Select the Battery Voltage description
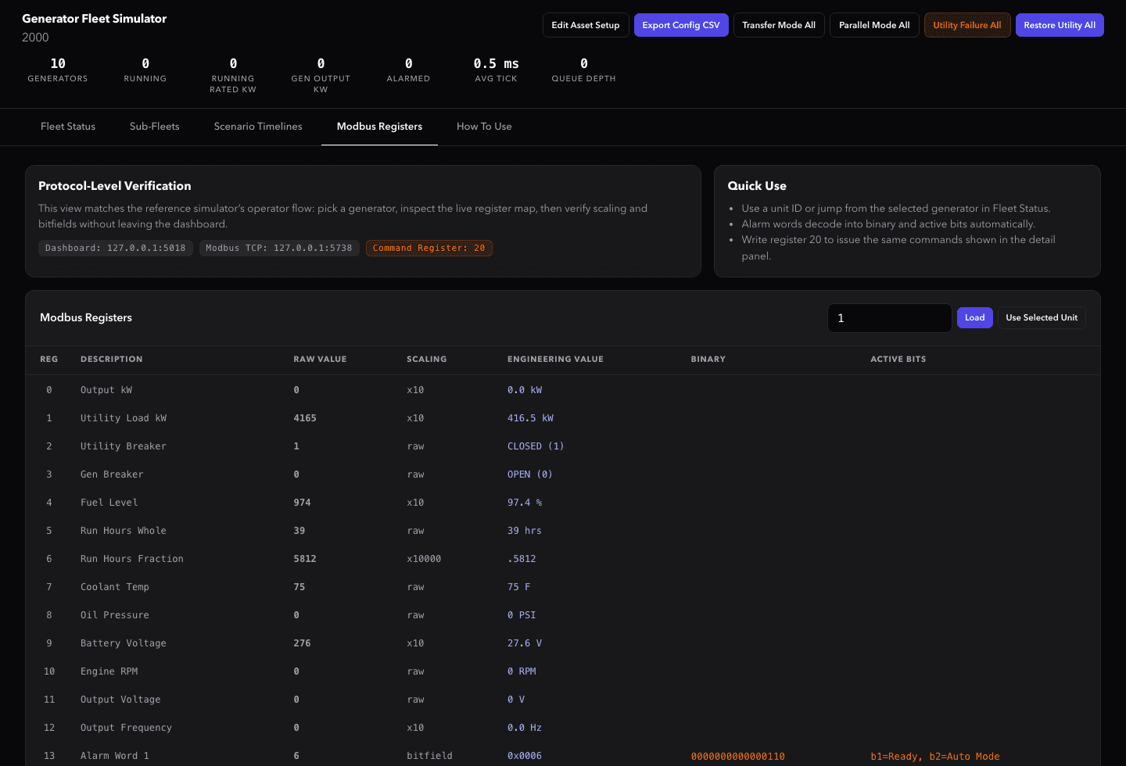 coord(124,643)
